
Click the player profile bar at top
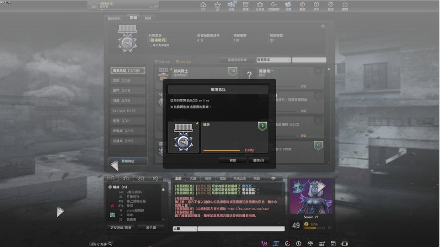pos(123,5)
